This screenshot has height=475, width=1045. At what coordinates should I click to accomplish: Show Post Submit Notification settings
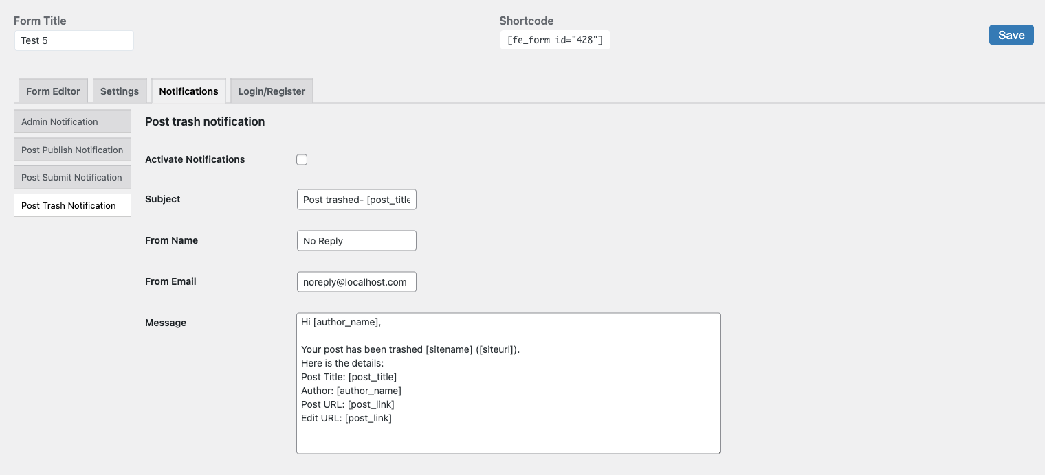click(x=71, y=177)
